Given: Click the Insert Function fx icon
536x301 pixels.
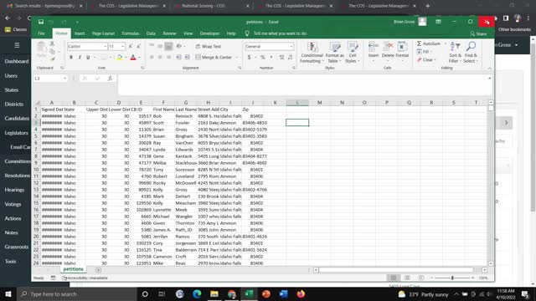Looking at the screenshot, I should [x=110, y=79].
